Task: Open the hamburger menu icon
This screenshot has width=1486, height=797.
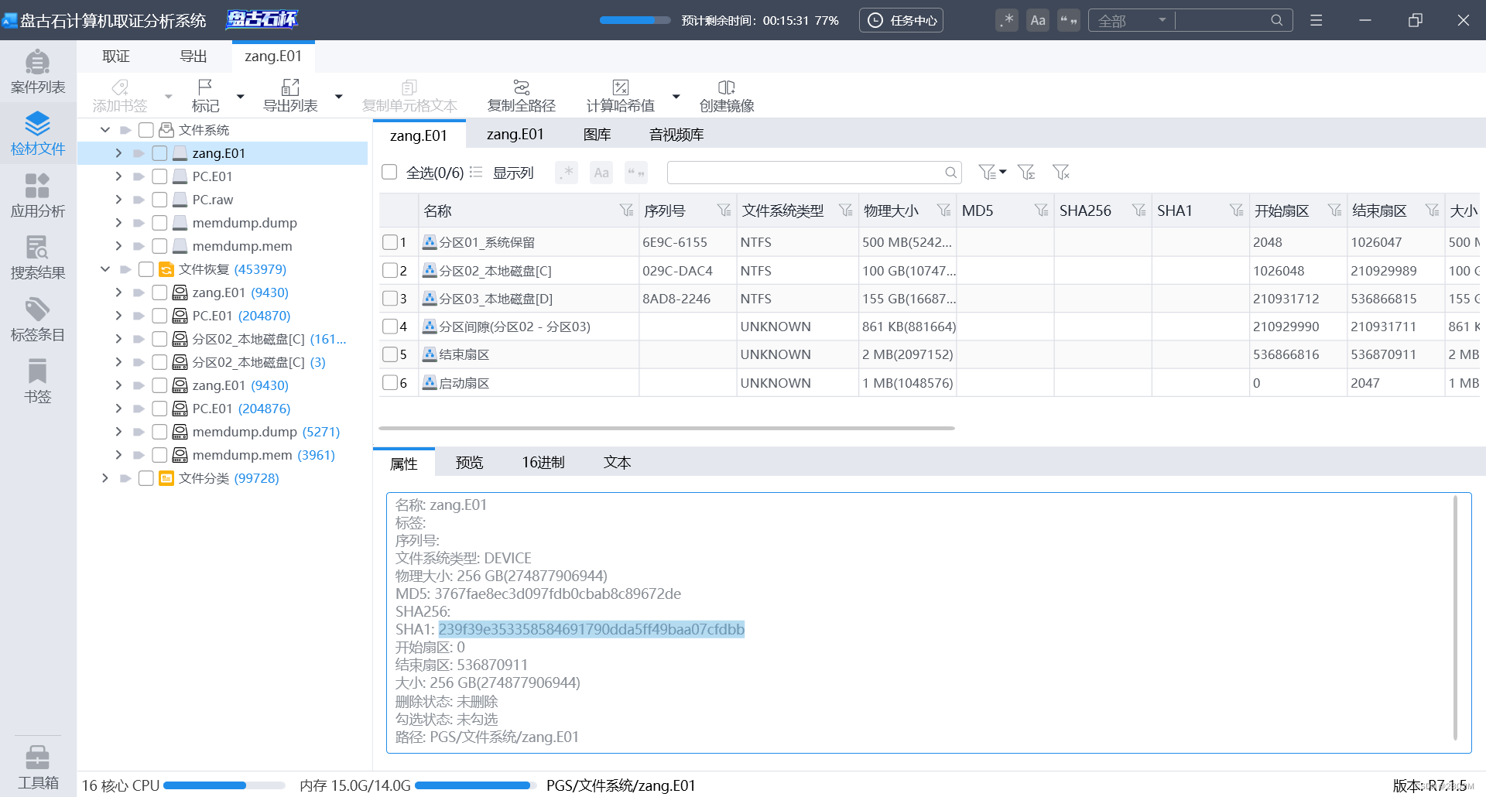Action: pos(1316,20)
